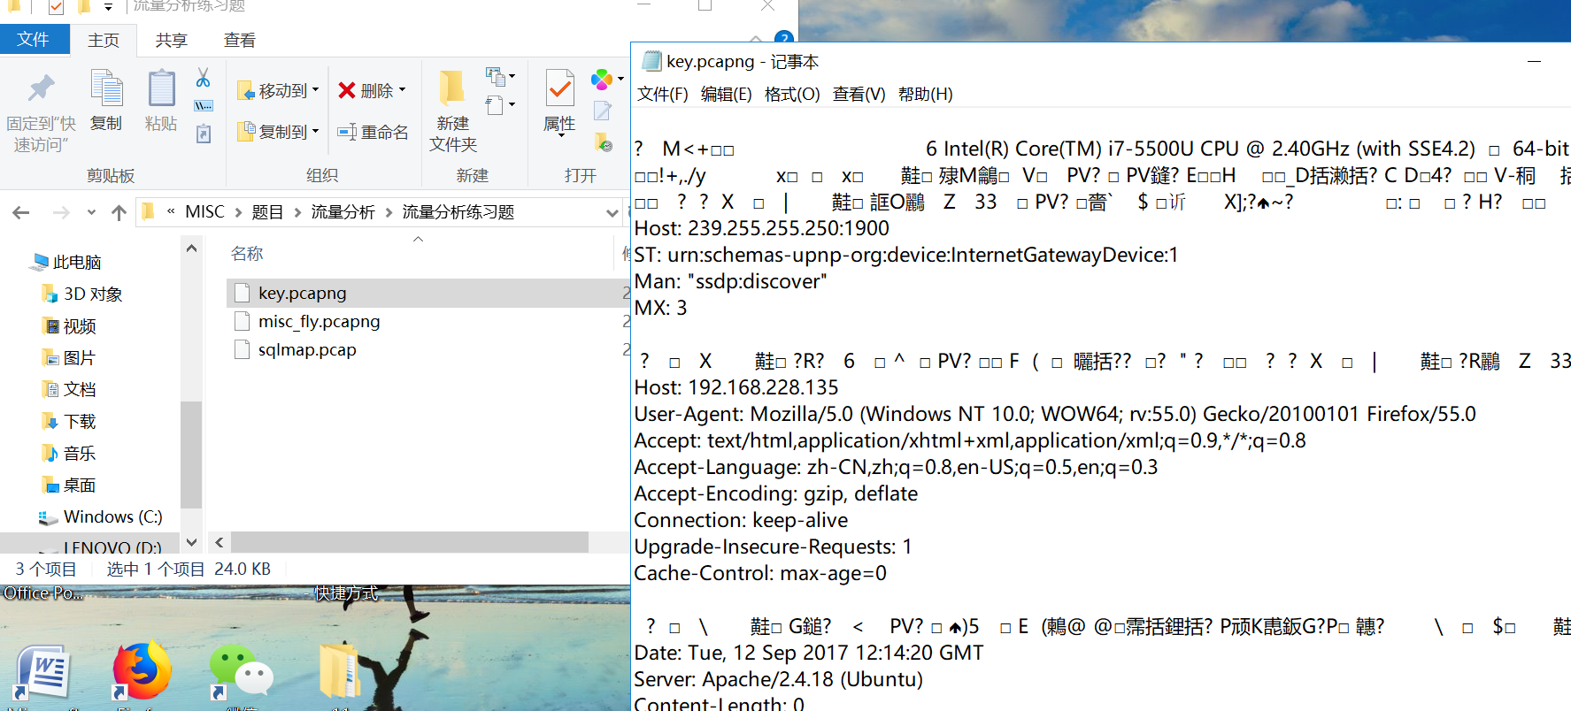
Task: Click the Explorer help question mark icon
Action: 782,37
